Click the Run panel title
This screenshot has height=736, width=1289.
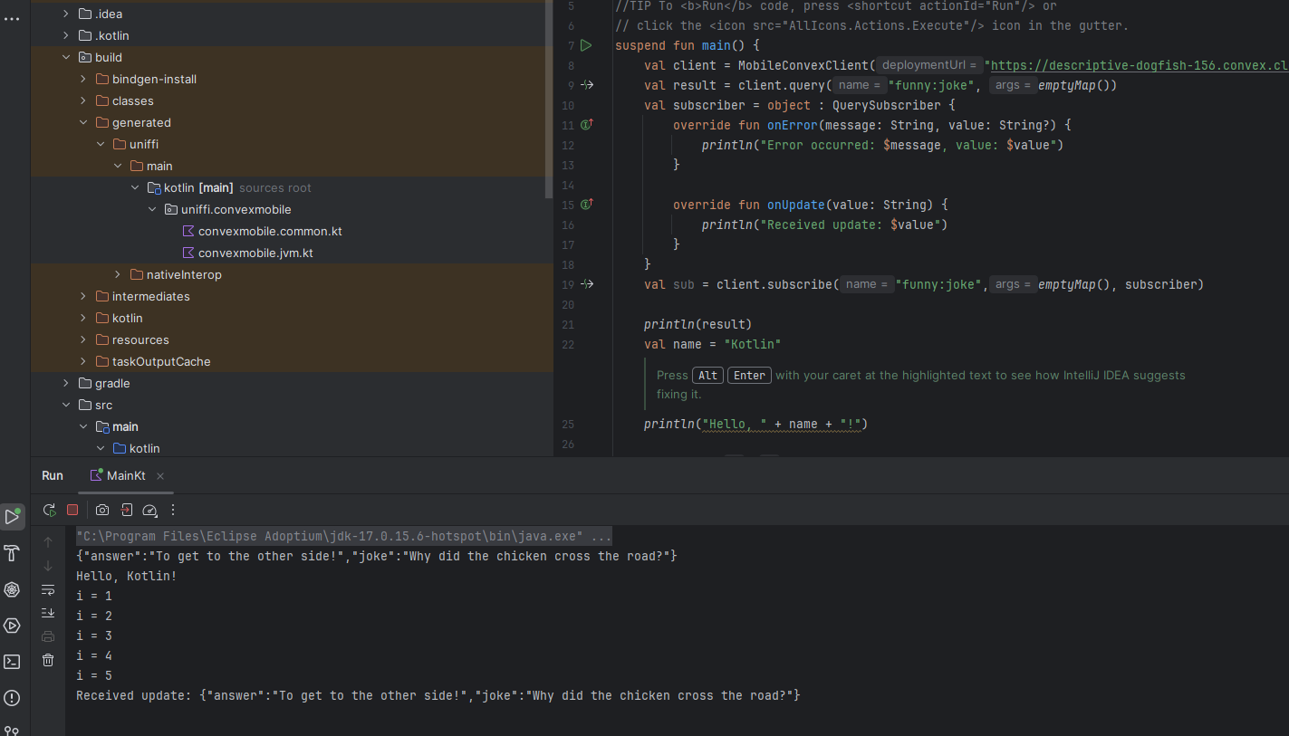click(x=53, y=475)
